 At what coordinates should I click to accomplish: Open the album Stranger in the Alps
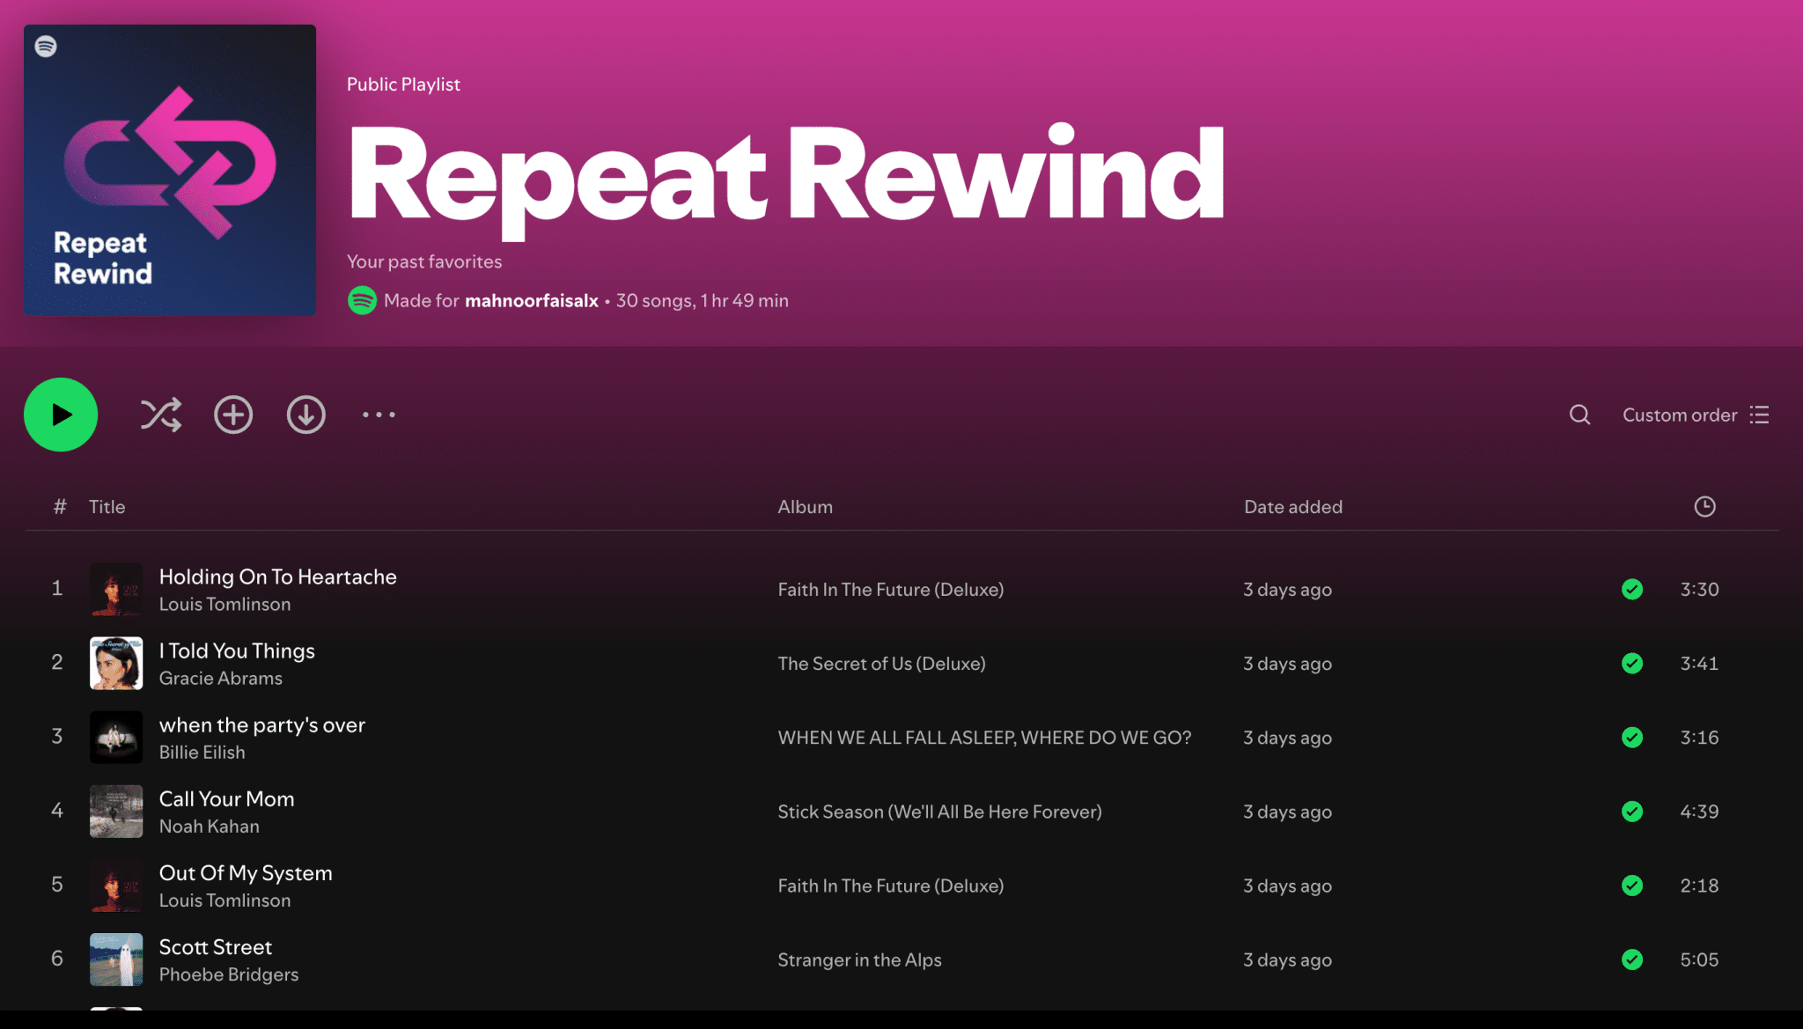[859, 959]
